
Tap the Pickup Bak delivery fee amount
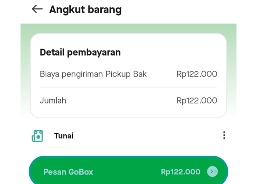(x=197, y=74)
